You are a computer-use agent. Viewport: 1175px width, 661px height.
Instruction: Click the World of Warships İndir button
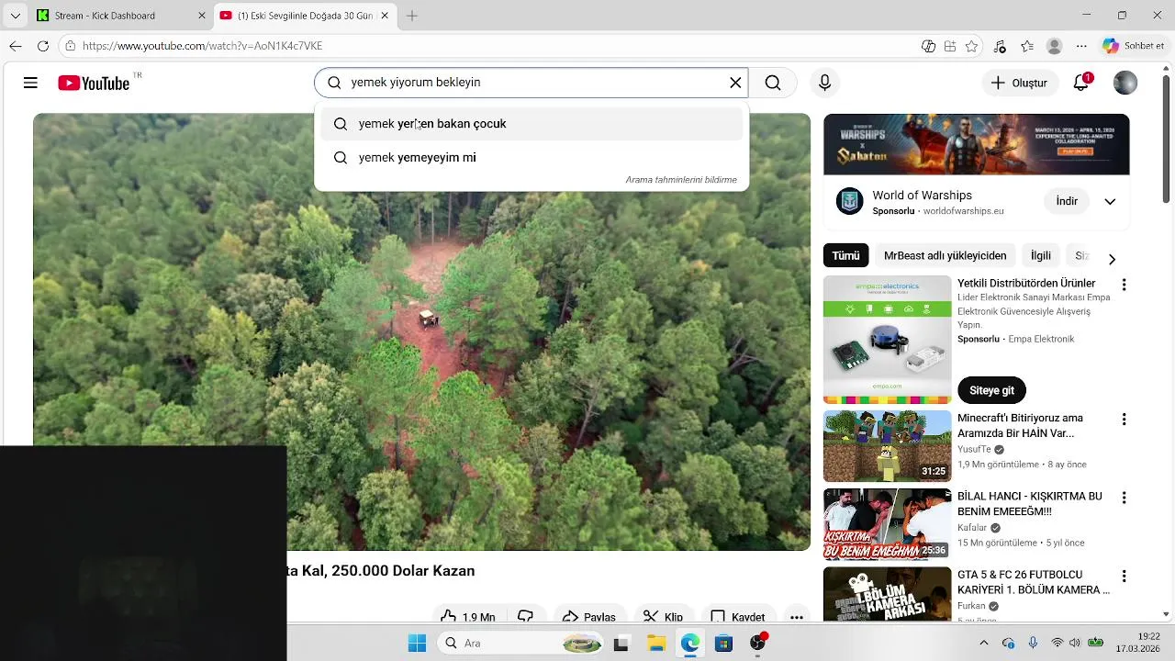coord(1067,201)
